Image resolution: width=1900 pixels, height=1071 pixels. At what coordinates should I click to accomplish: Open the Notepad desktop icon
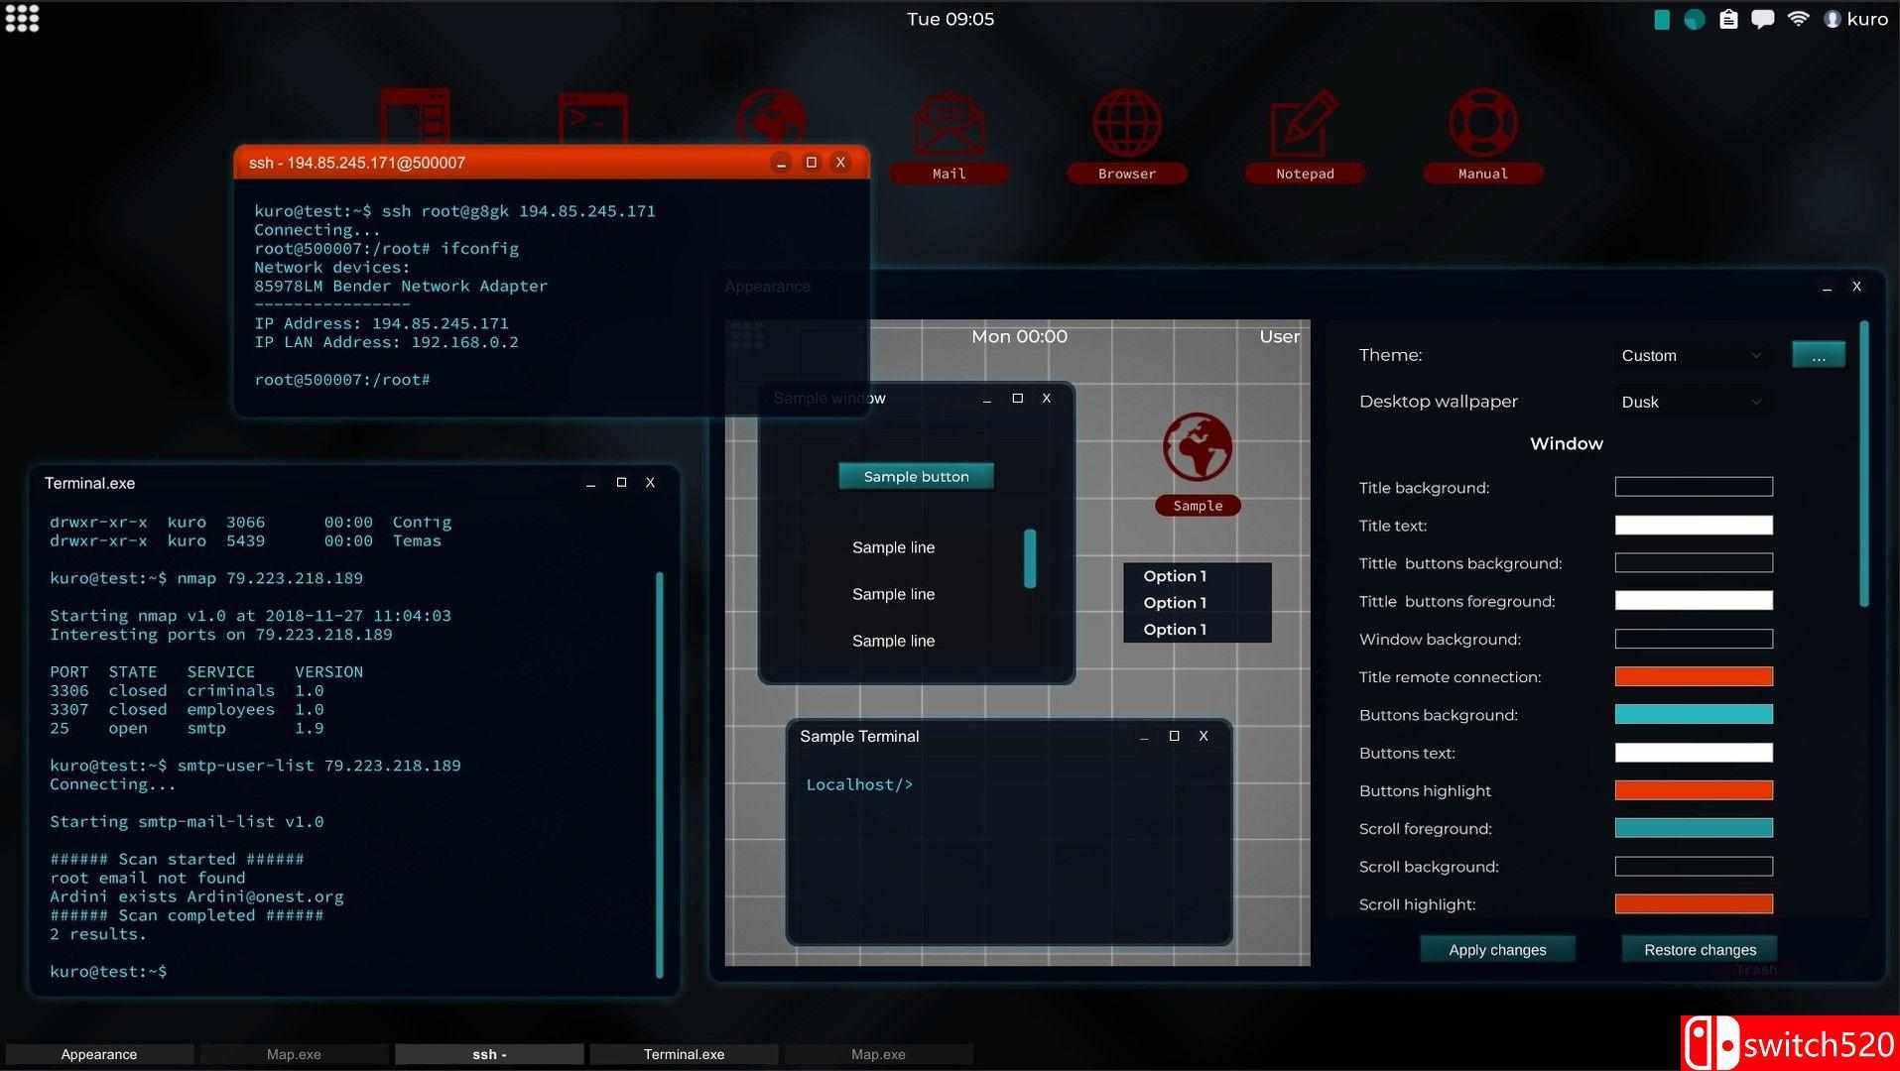click(1305, 127)
